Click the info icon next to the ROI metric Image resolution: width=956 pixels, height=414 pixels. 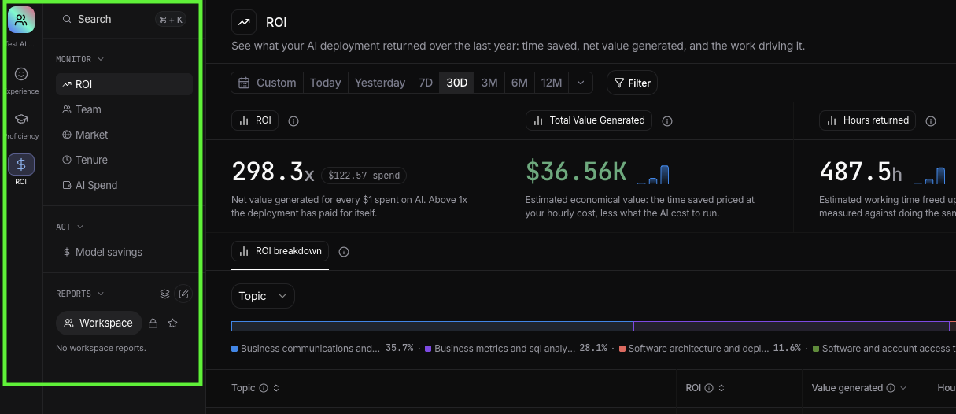tap(293, 121)
